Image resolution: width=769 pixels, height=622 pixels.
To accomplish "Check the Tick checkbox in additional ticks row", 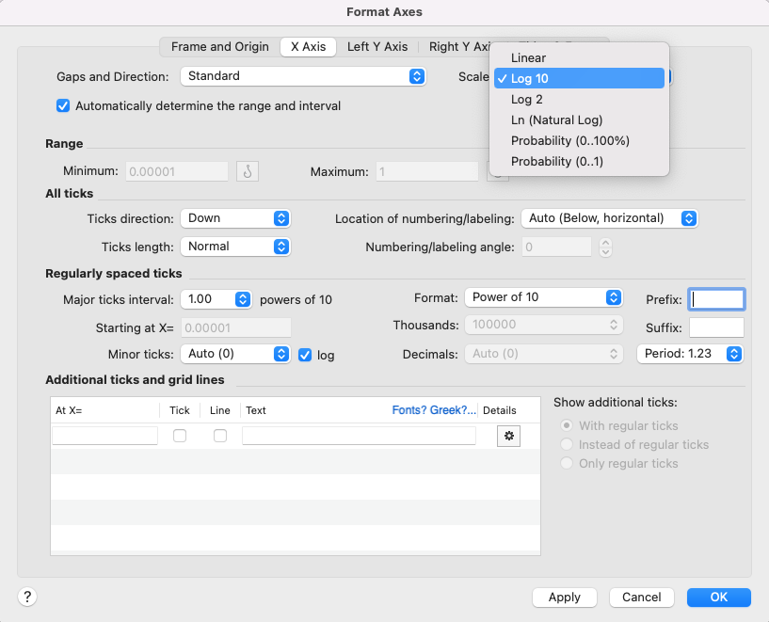I will (x=180, y=436).
